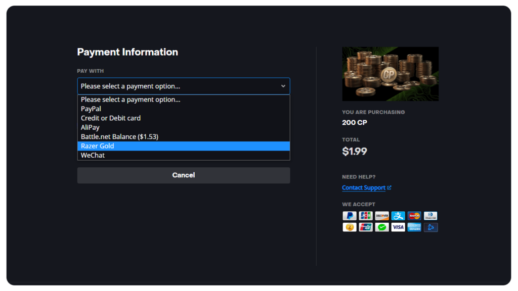Click the Discover card icon
518x291 pixels.
[382, 216]
